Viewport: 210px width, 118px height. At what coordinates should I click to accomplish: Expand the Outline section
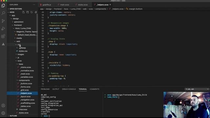pos(22,116)
